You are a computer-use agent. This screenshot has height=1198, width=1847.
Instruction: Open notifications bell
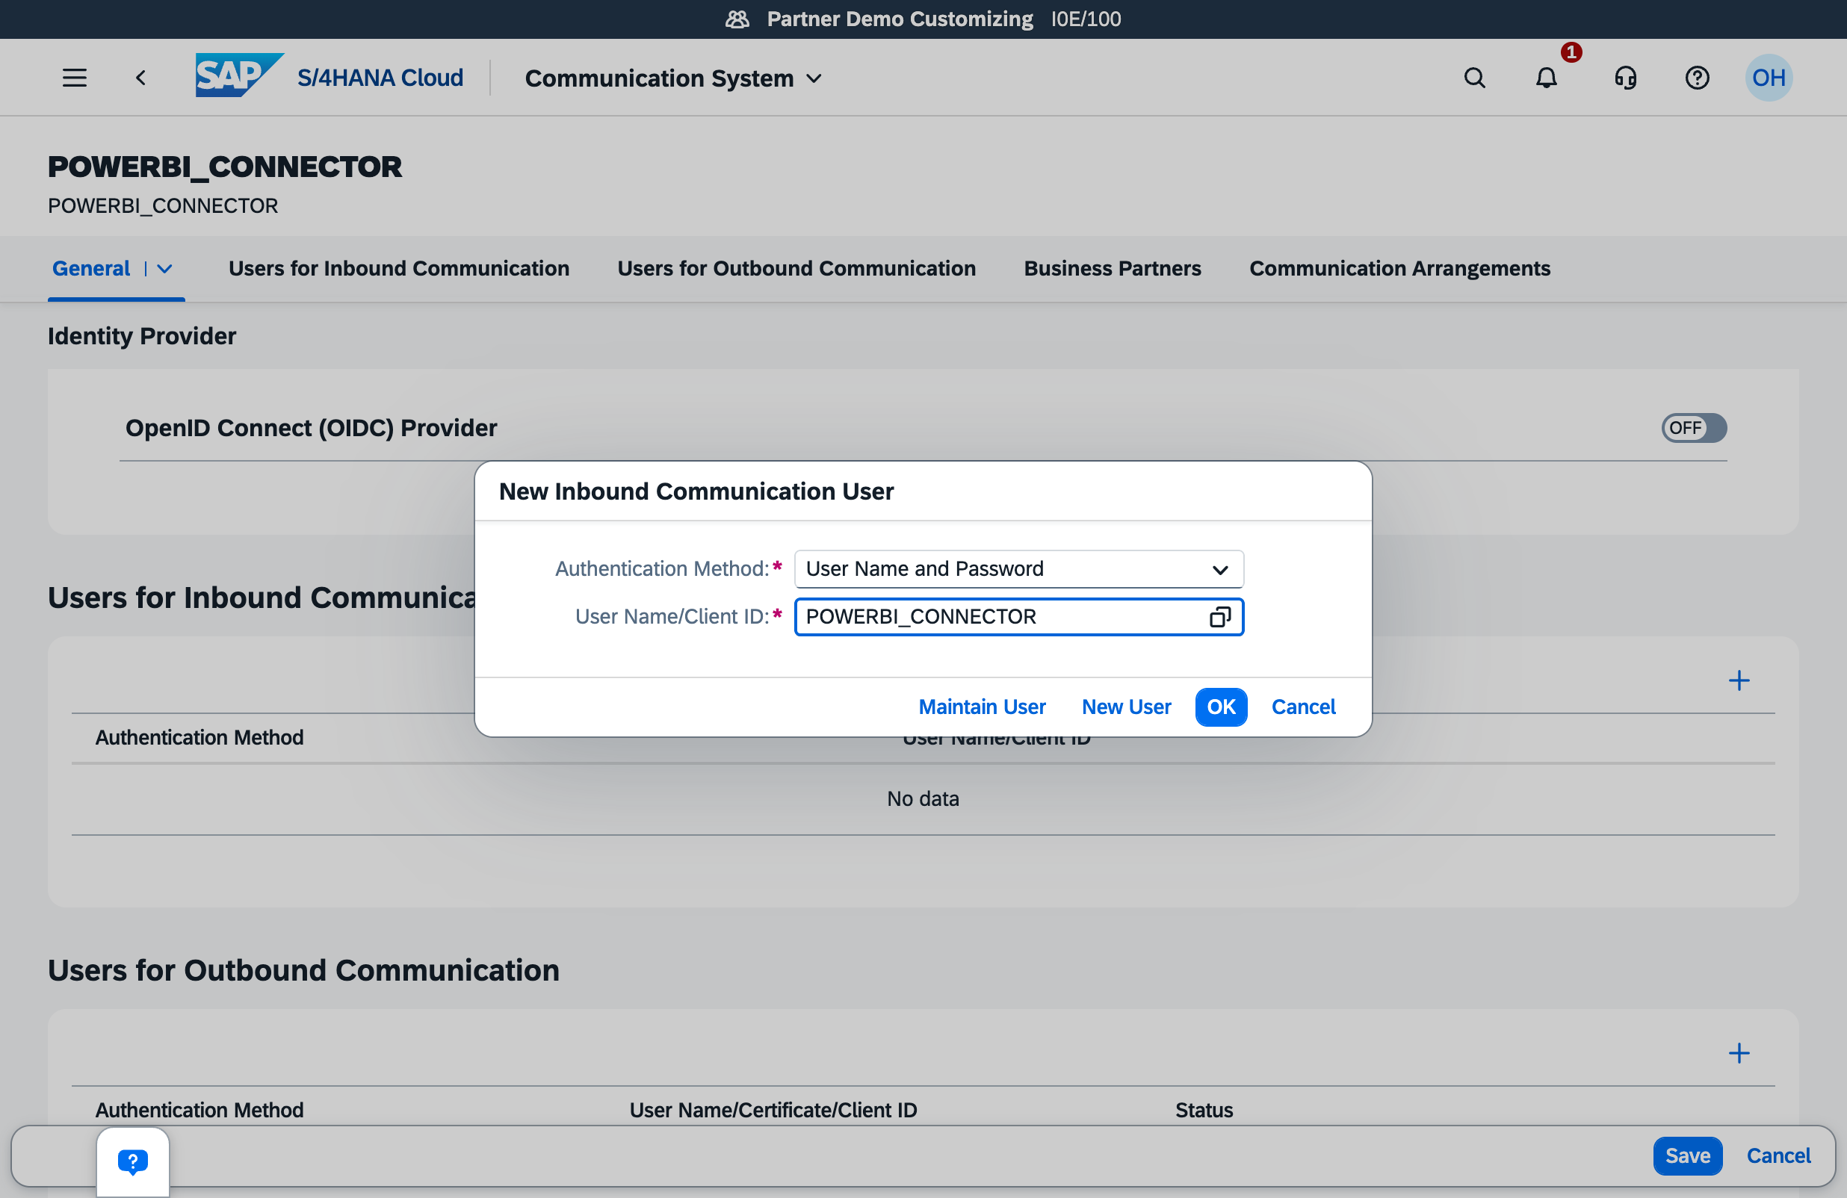point(1546,78)
